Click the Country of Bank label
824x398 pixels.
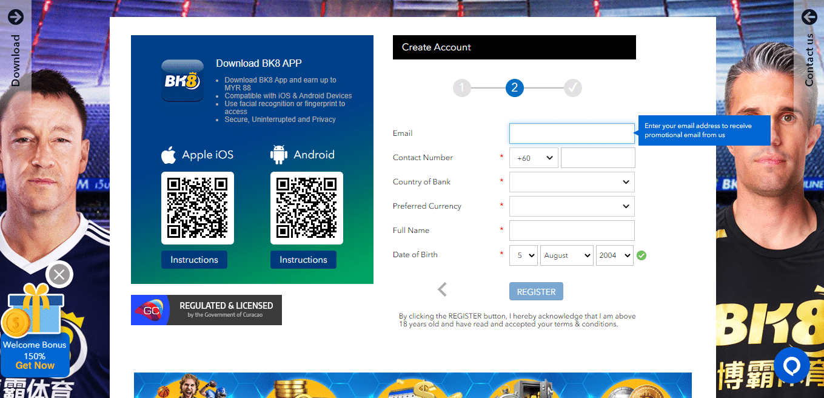click(421, 182)
